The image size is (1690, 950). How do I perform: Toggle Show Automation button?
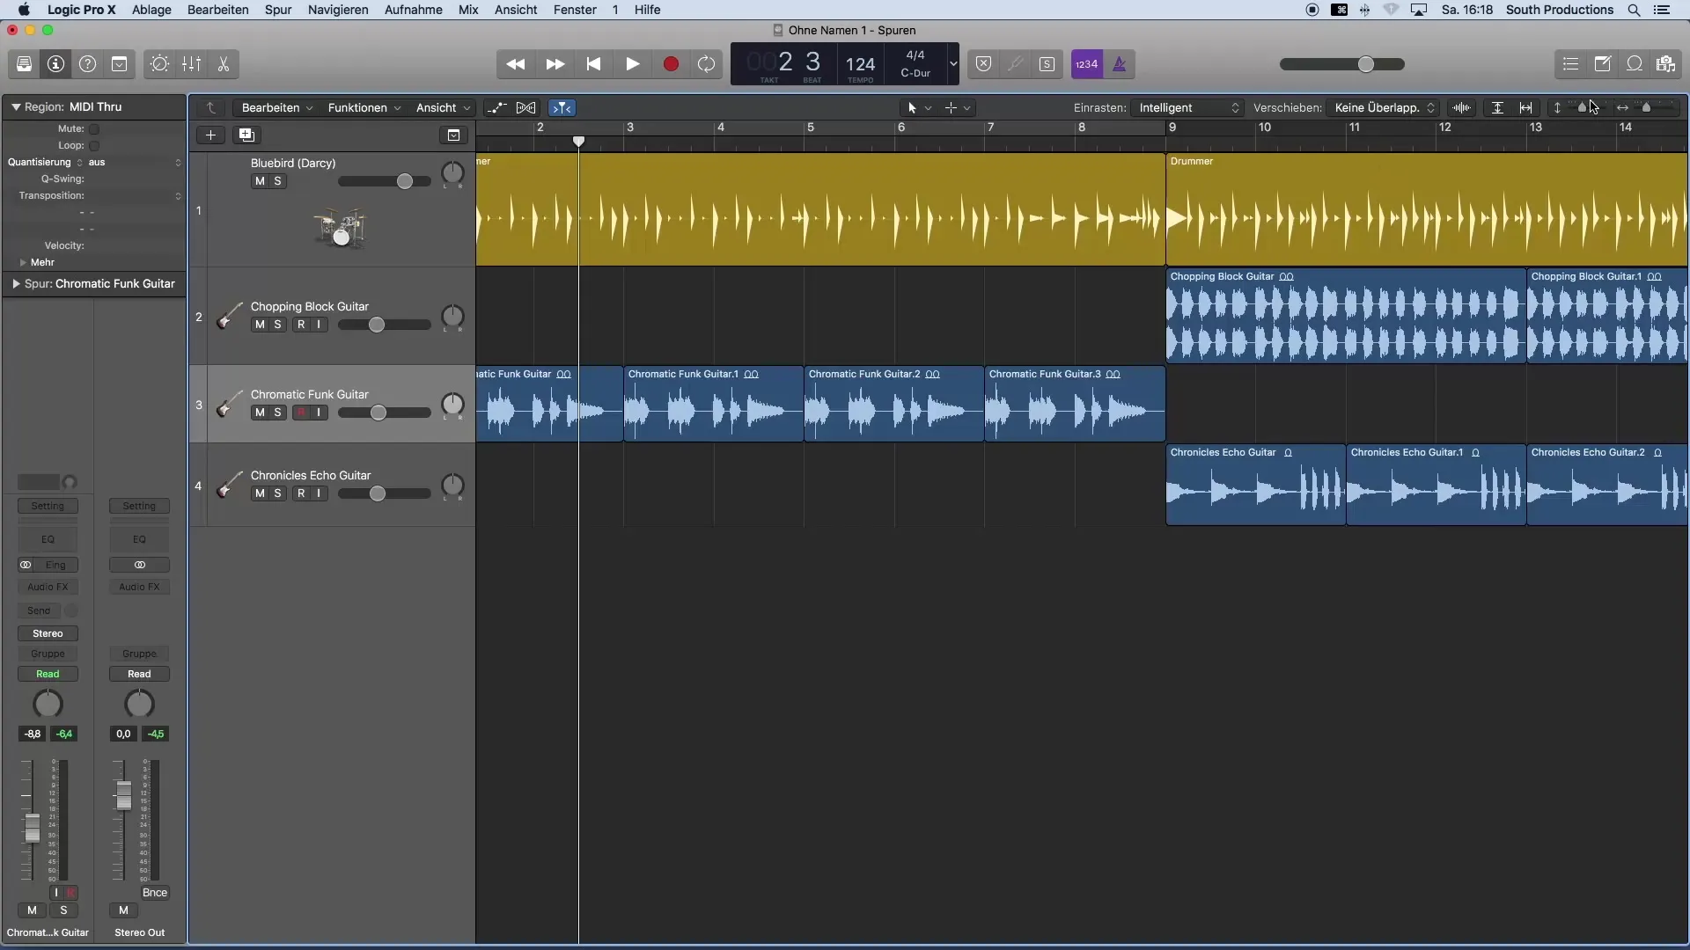click(x=496, y=107)
